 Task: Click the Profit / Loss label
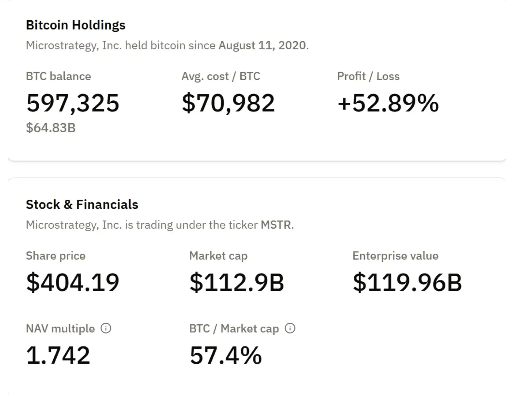[x=368, y=76]
